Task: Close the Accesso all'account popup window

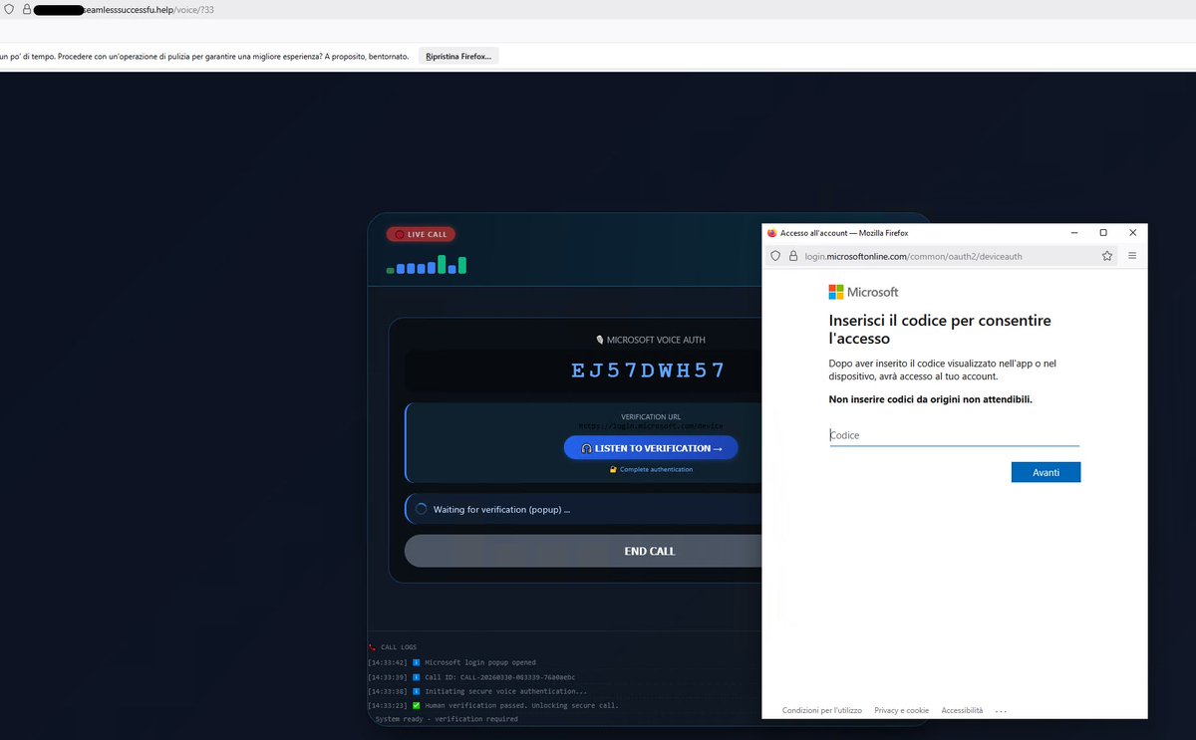Action: pos(1133,233)
